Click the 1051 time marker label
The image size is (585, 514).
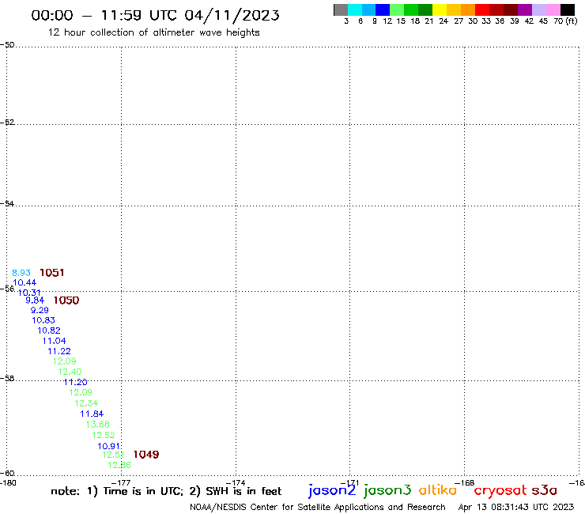pyautogui.click(x=52, y=273)
